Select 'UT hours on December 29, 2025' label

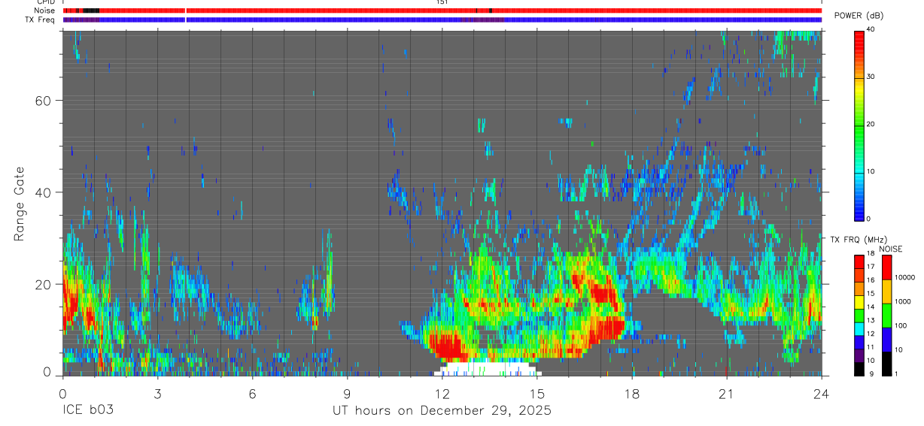[442, 411]
